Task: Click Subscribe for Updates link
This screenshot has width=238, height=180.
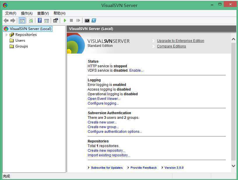Action: coord(107,167)
